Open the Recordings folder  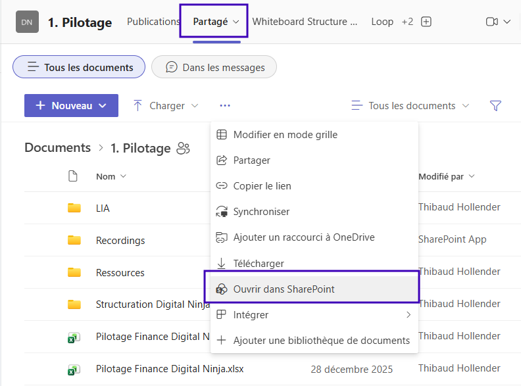pyautogui.click(x=120, y=240)
